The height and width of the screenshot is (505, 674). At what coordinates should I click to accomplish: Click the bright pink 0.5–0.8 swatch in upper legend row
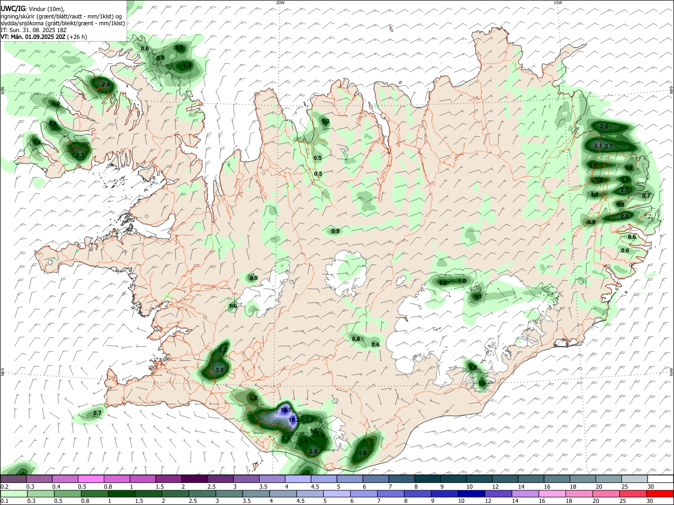coord(91,479)
